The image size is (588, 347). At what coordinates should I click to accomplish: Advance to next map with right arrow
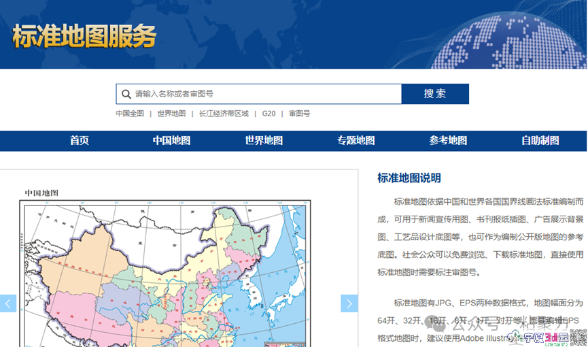pyautogui.click(x=349, y=303)
